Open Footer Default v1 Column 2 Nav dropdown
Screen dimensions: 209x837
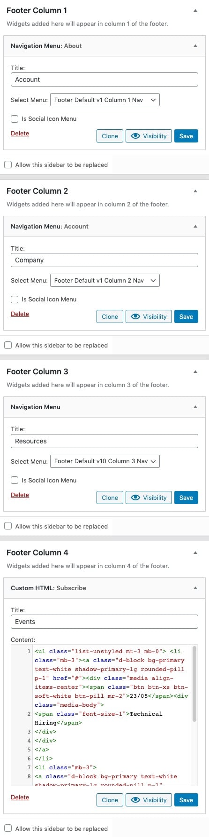coord(105,280)
